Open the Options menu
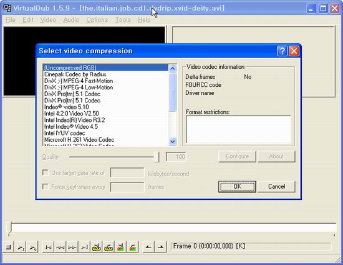Screen dimensions: 343x265 97,20
